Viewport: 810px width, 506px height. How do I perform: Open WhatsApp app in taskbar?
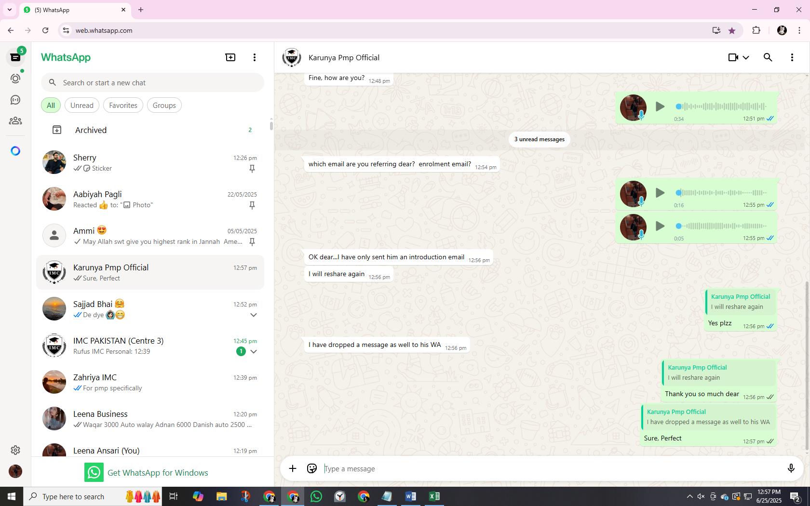coord(316,496)
